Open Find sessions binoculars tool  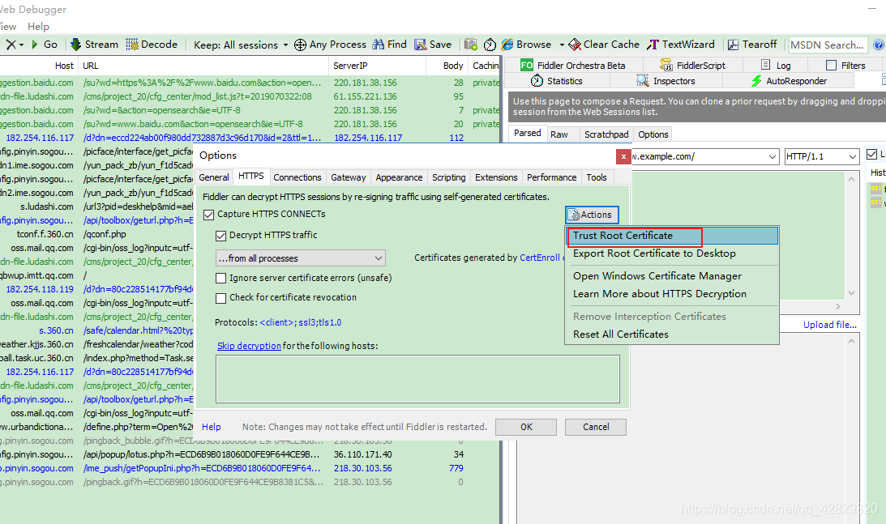pos(389,44)
